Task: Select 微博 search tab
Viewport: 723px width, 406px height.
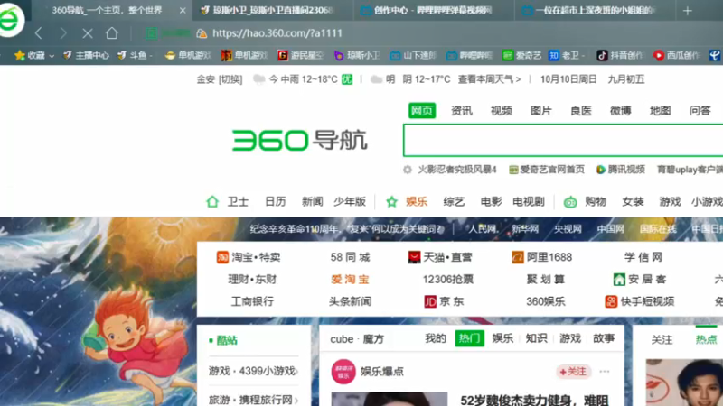Action: pos(620,110)
